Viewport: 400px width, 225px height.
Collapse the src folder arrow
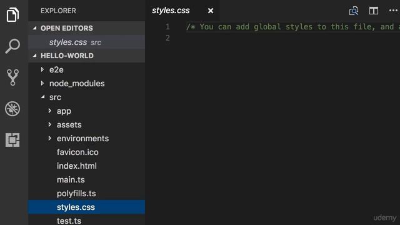coord(43,97)
